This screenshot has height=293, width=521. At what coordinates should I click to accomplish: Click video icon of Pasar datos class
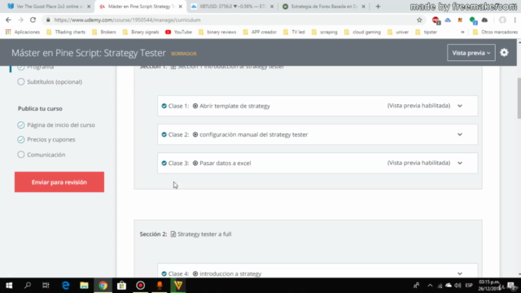(x=195, y=163)
